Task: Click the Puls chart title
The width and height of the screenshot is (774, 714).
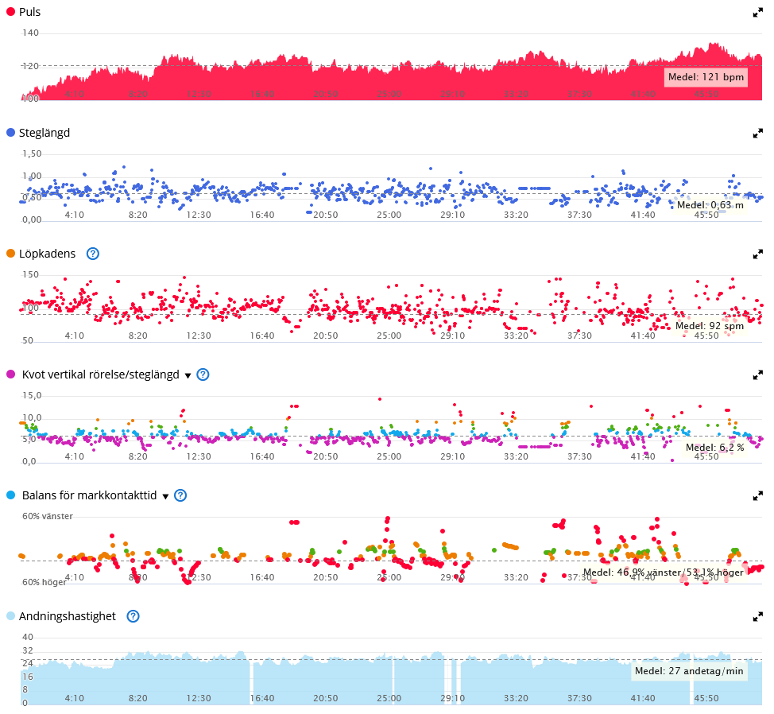Action: tap(29, 12)
